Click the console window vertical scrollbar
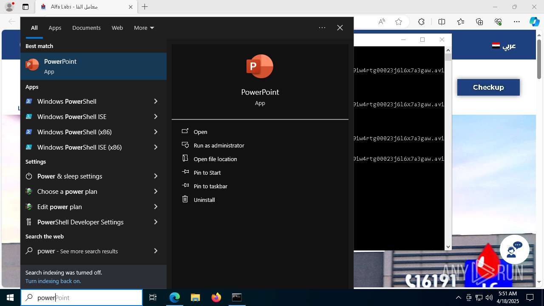 pyautogui.click(x=448, y=148)
